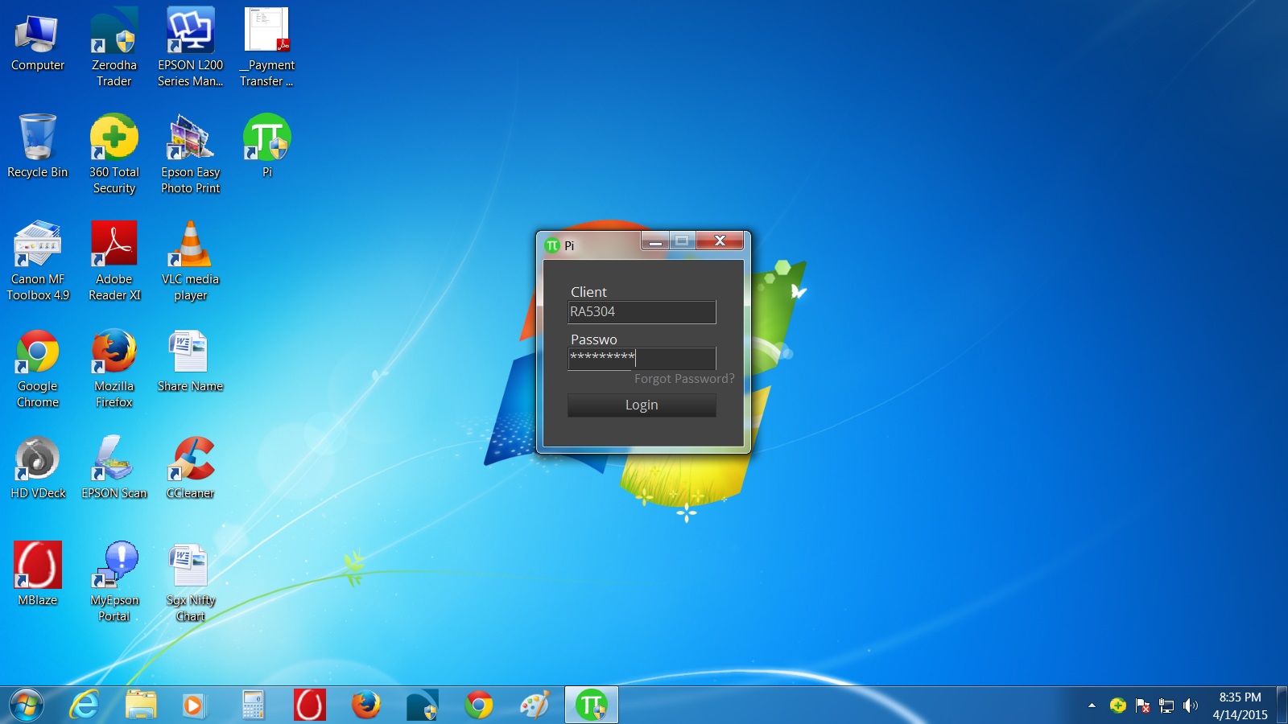
Task: Select the 360 Total Security shortcut
Action: pos(114,154)
